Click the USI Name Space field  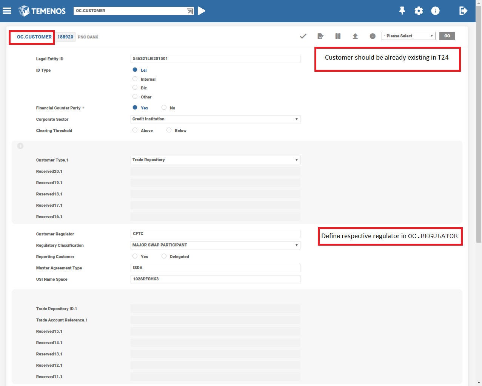(x=215, y=279)
